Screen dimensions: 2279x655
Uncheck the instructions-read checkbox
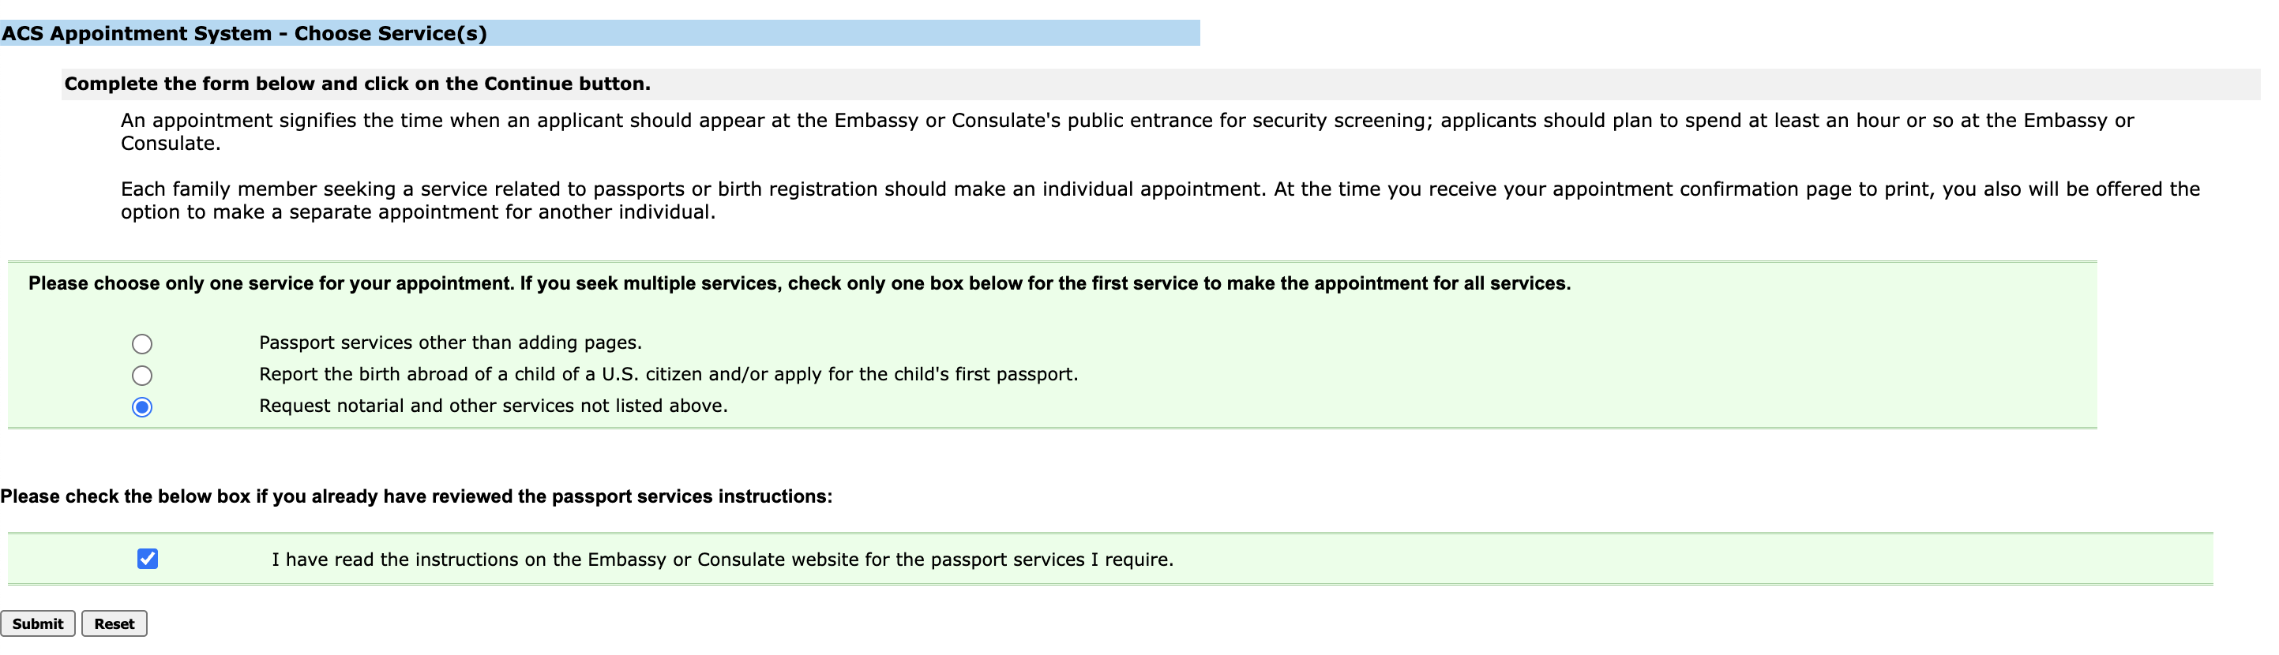(x=148, y=559)
